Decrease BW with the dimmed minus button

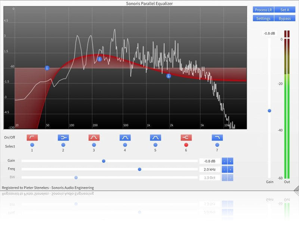coord(225,177)
